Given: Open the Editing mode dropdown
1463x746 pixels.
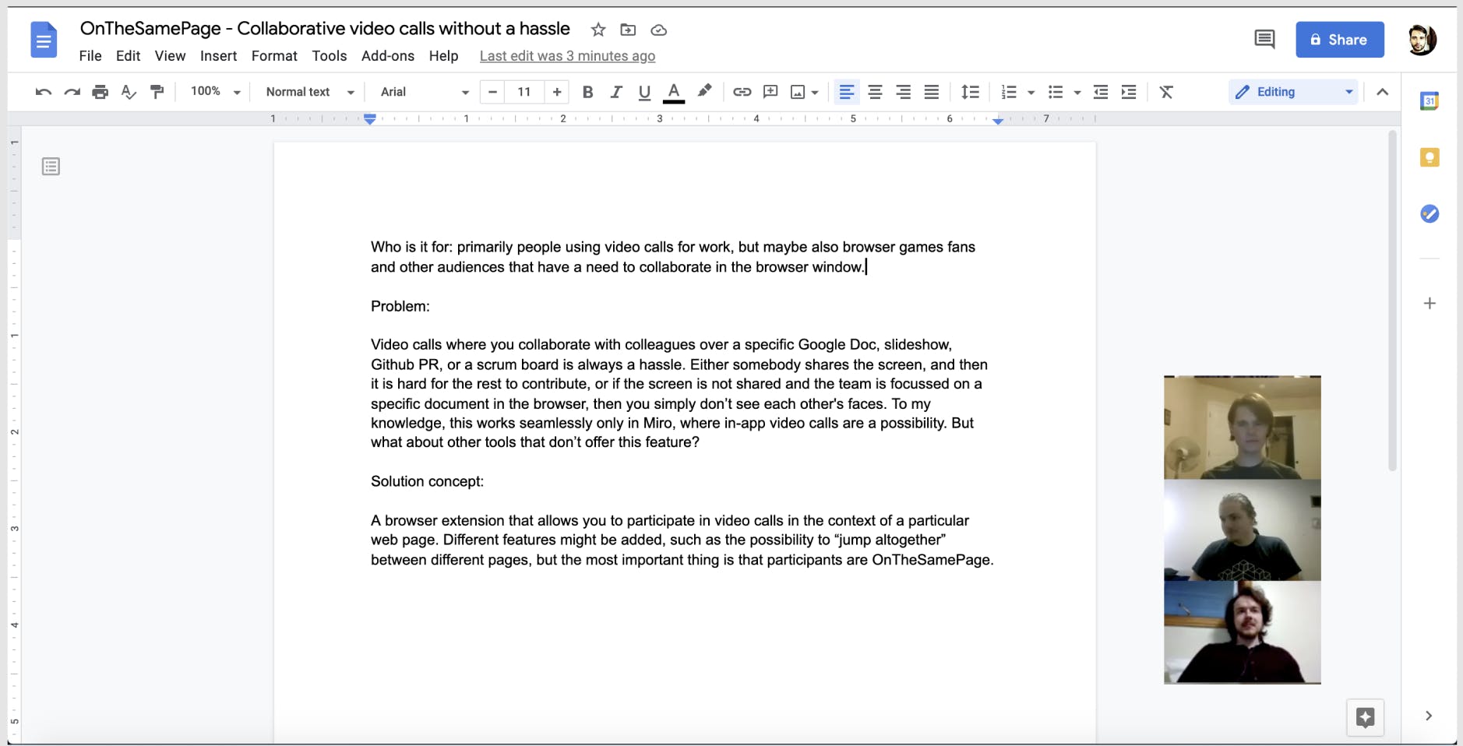Looking at the screenshot, I should [x=1294, y=92].
